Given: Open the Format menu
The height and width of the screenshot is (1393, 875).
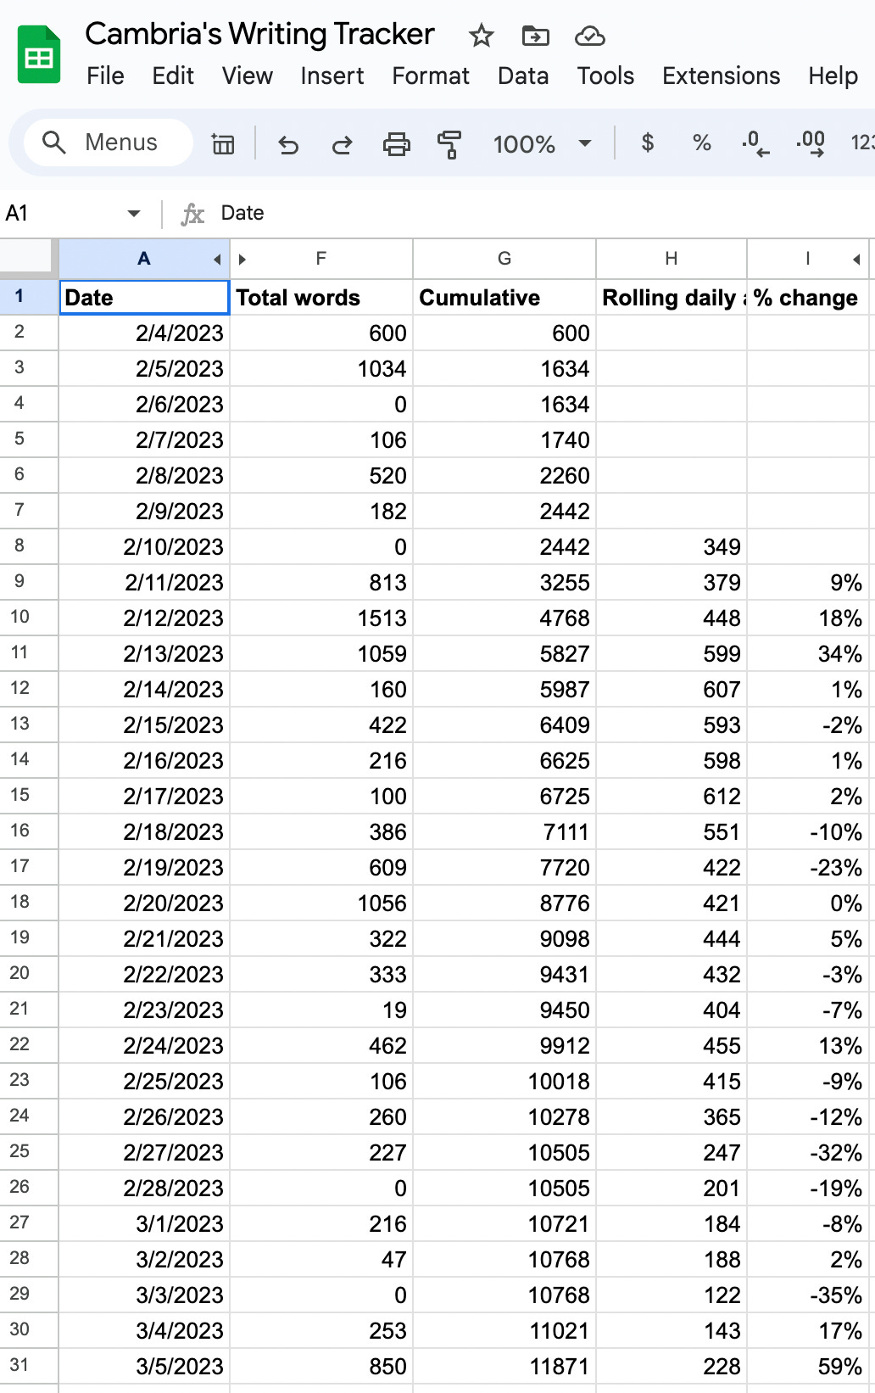Looking at the screenshot, I should [x=431, y=76].
